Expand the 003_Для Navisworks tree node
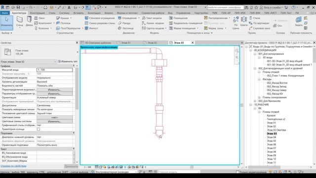Image resolution: width=316 pixels, height=178 pixels. click(x=255, y=101)
